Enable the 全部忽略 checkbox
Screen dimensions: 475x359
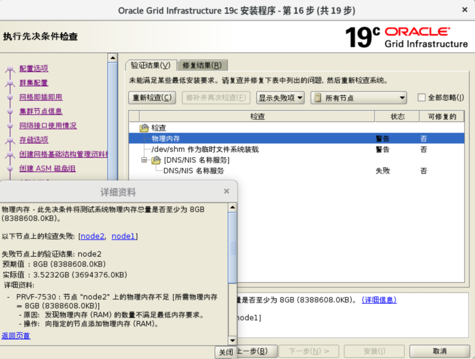(421, 98)
